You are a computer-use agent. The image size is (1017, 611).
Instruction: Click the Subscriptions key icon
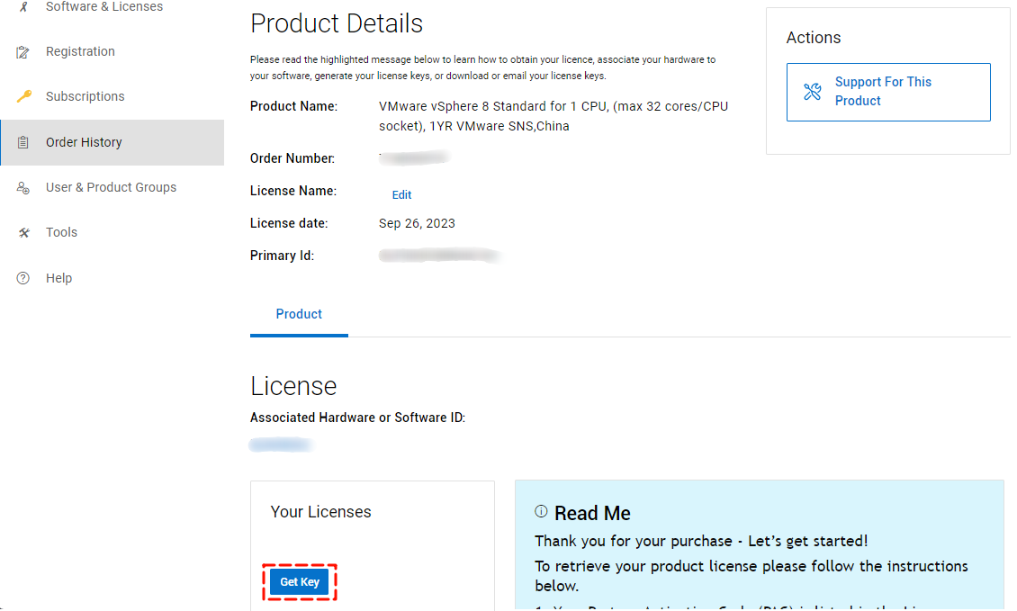pyautogui.click(x=23, y=96)
